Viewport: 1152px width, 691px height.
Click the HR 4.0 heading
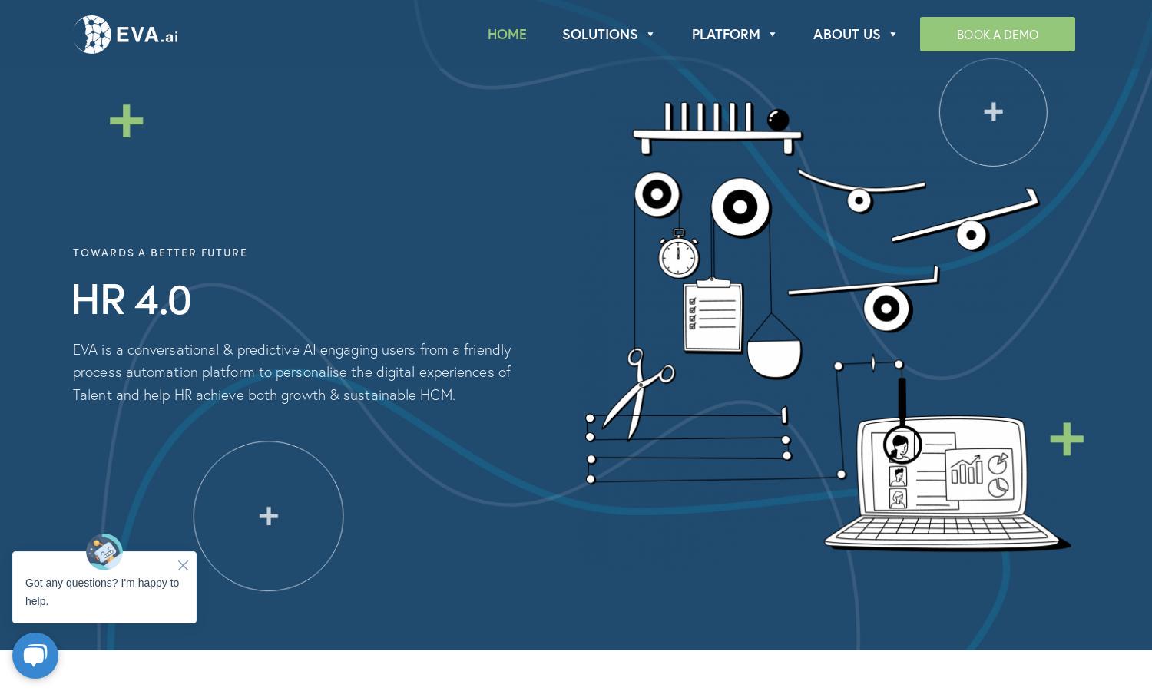pos(131,299)
